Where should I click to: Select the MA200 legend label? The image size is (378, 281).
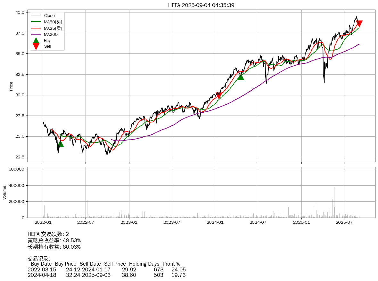coord(51,34)
